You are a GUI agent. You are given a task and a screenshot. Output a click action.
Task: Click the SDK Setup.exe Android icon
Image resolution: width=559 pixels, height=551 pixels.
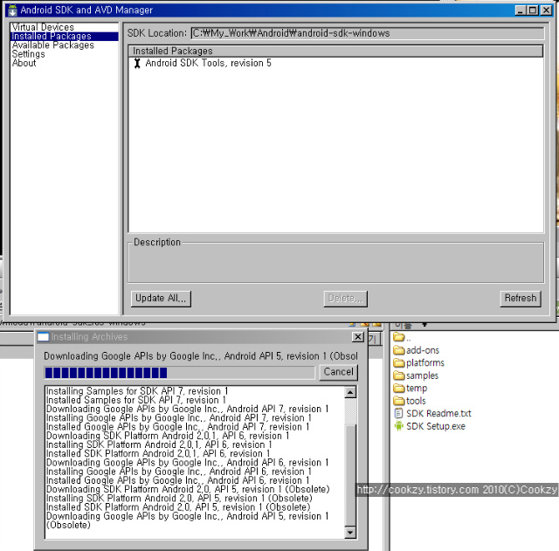coord(399,426)
